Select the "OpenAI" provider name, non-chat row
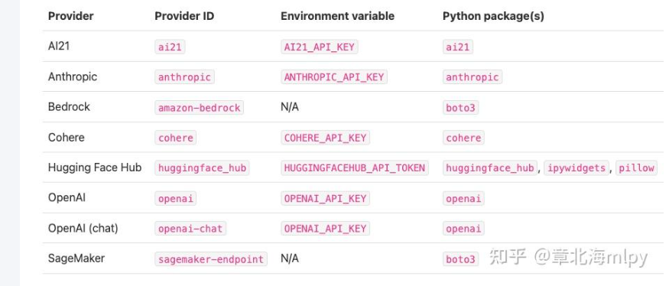 (67, 198)
